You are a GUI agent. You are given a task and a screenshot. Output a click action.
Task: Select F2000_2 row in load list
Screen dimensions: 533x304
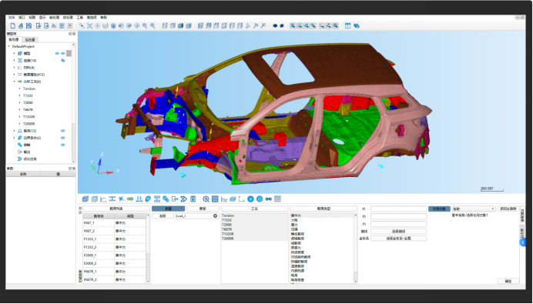tap(114, 263)
